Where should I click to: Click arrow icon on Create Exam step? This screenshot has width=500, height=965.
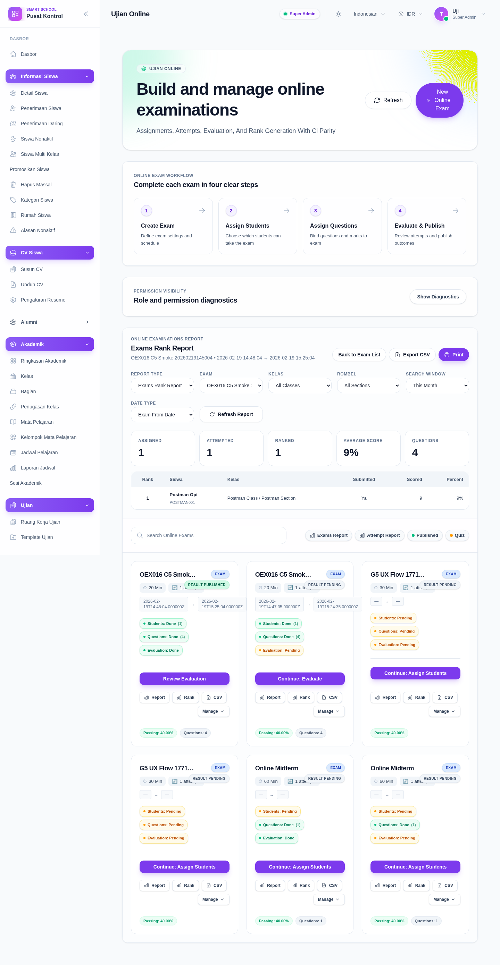202,211
